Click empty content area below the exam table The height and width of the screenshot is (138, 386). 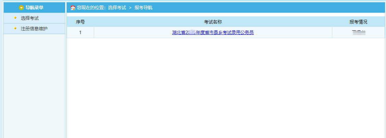pos(226,89)
